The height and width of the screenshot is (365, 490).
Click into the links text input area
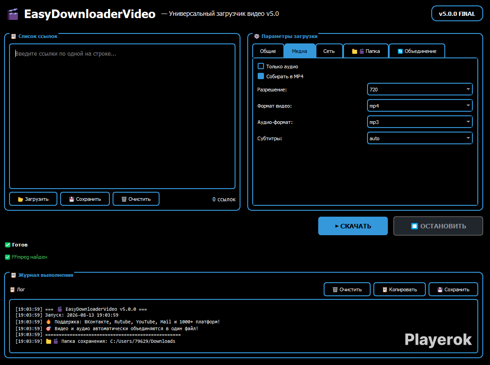[x=122, y=116]
